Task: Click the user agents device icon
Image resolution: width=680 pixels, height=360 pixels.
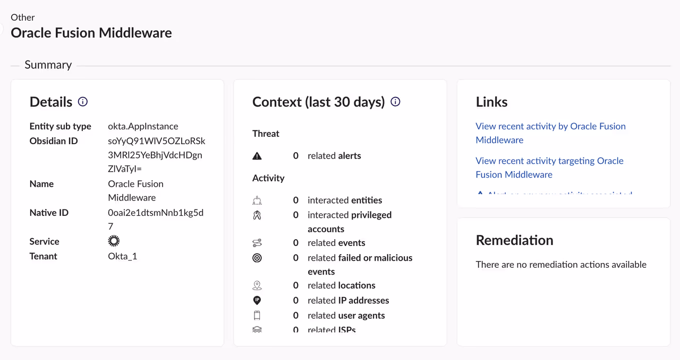Action: (x=257, y=315)
